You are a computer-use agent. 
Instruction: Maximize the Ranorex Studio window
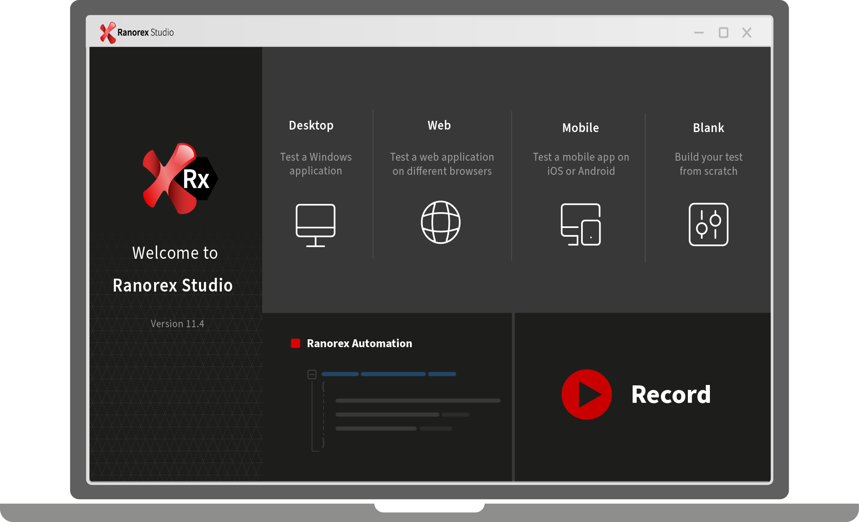pyautogui.click(x=724, y=32)
